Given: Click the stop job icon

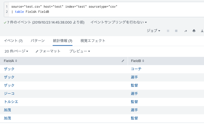Looking at the screenshot, I should coord(176,31).
